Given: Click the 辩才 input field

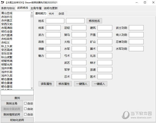Looking at the screenshot, I should (x=105, y=63).
